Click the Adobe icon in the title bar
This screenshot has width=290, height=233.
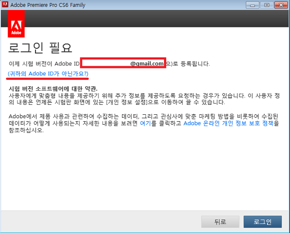click(x=5, y=4)
